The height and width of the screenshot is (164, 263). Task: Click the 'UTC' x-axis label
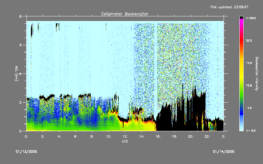(x=125, y=141)
